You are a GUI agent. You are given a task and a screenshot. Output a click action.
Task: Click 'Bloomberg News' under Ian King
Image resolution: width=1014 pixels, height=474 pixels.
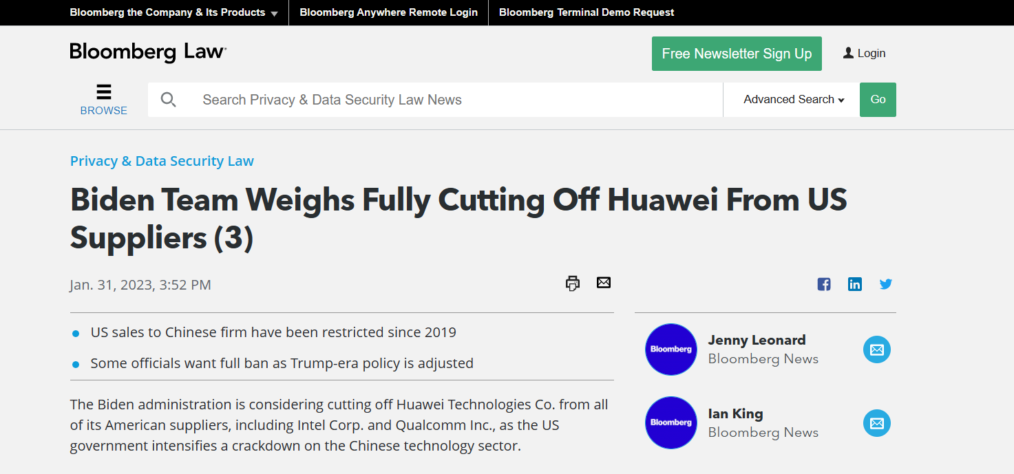pyautogui.click(x=763, y=432)
